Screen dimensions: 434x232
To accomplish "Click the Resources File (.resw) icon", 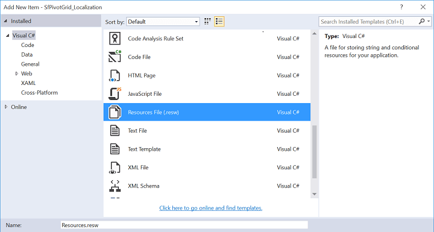I will coord(115,112).
